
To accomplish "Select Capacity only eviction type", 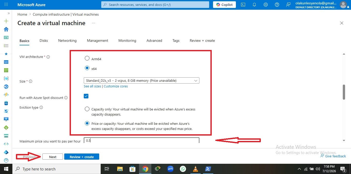I will point(87,109).
